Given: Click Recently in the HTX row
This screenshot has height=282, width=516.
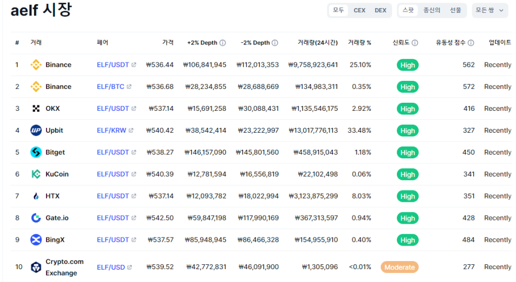Looking at the screenshot, I should (498, 196).
